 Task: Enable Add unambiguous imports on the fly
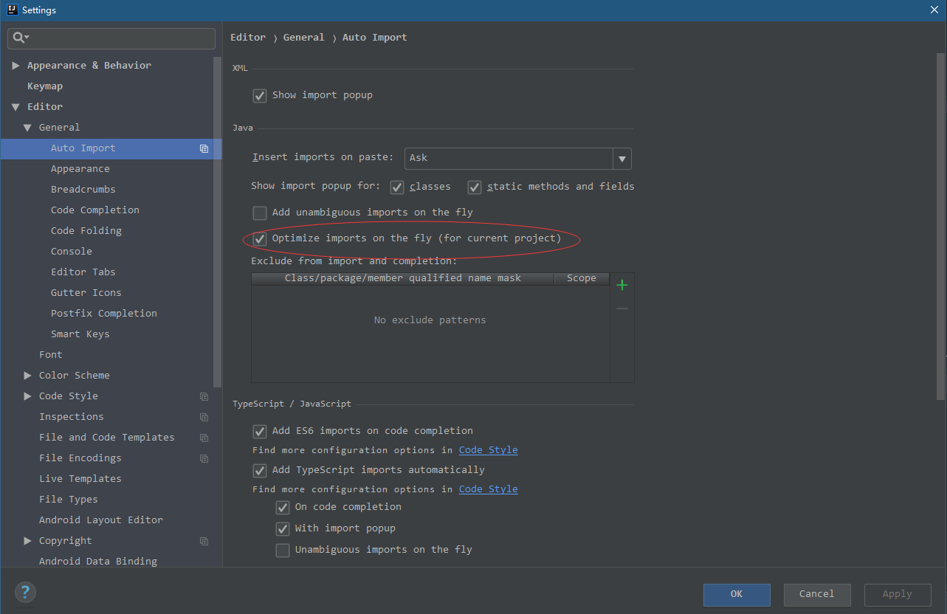tap(259, 213)
